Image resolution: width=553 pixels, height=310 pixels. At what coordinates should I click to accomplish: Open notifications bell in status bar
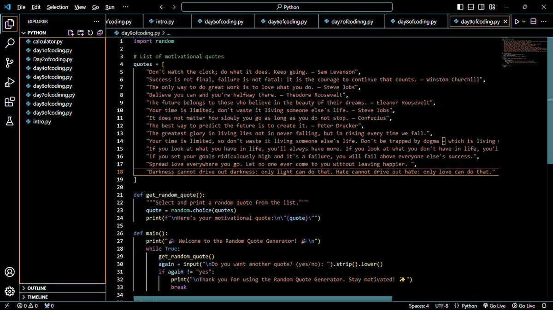coord(544,306)
